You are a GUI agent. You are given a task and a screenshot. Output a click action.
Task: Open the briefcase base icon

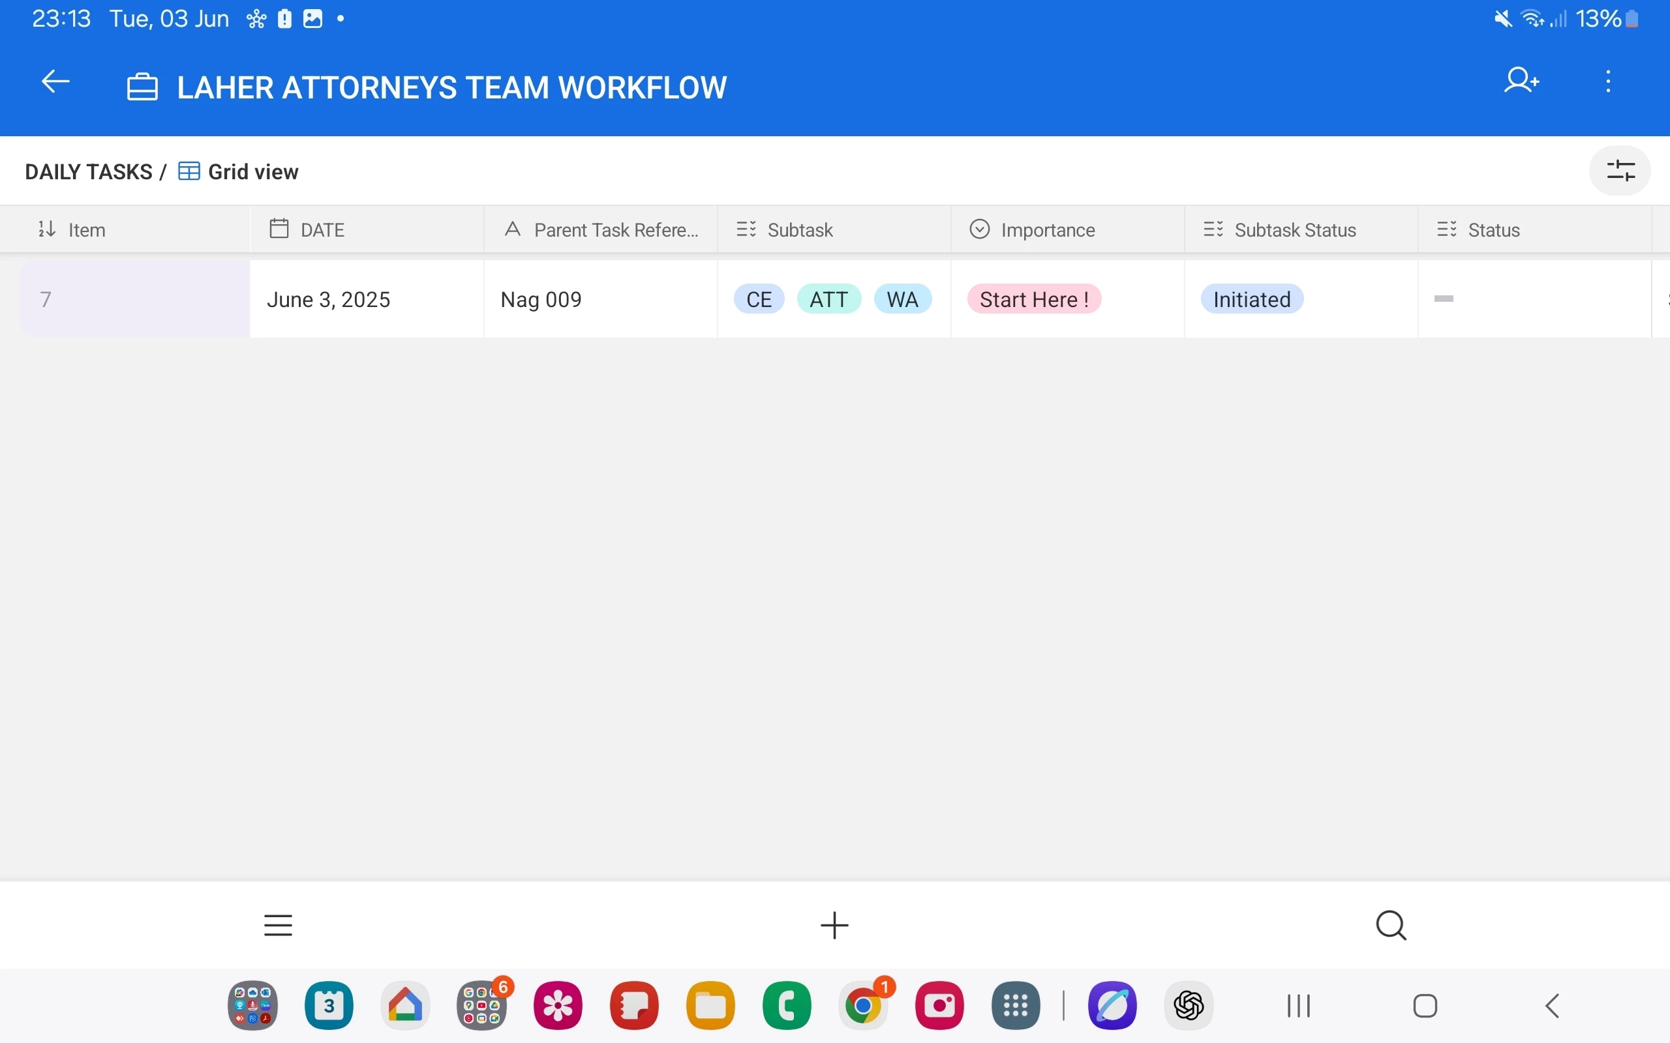(x=143, y=87)
